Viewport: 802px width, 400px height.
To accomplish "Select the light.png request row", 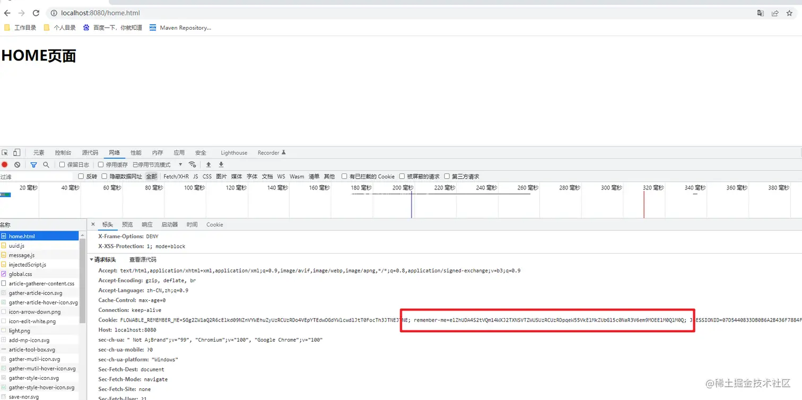I will (x=39, y=331).
